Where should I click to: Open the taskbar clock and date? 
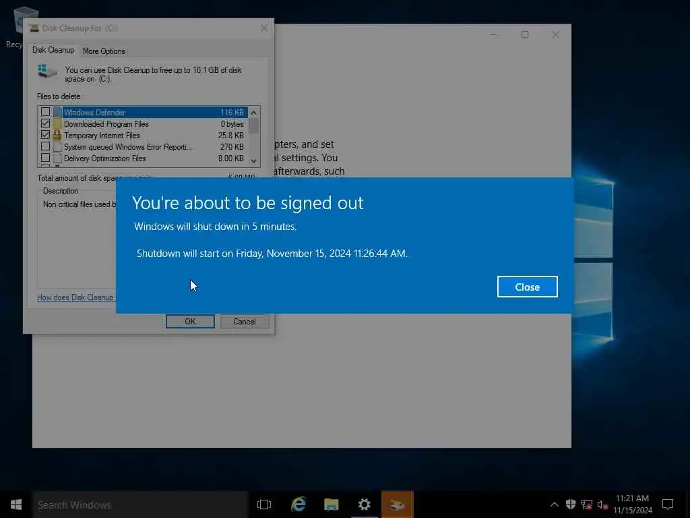[x=632, y=505]
